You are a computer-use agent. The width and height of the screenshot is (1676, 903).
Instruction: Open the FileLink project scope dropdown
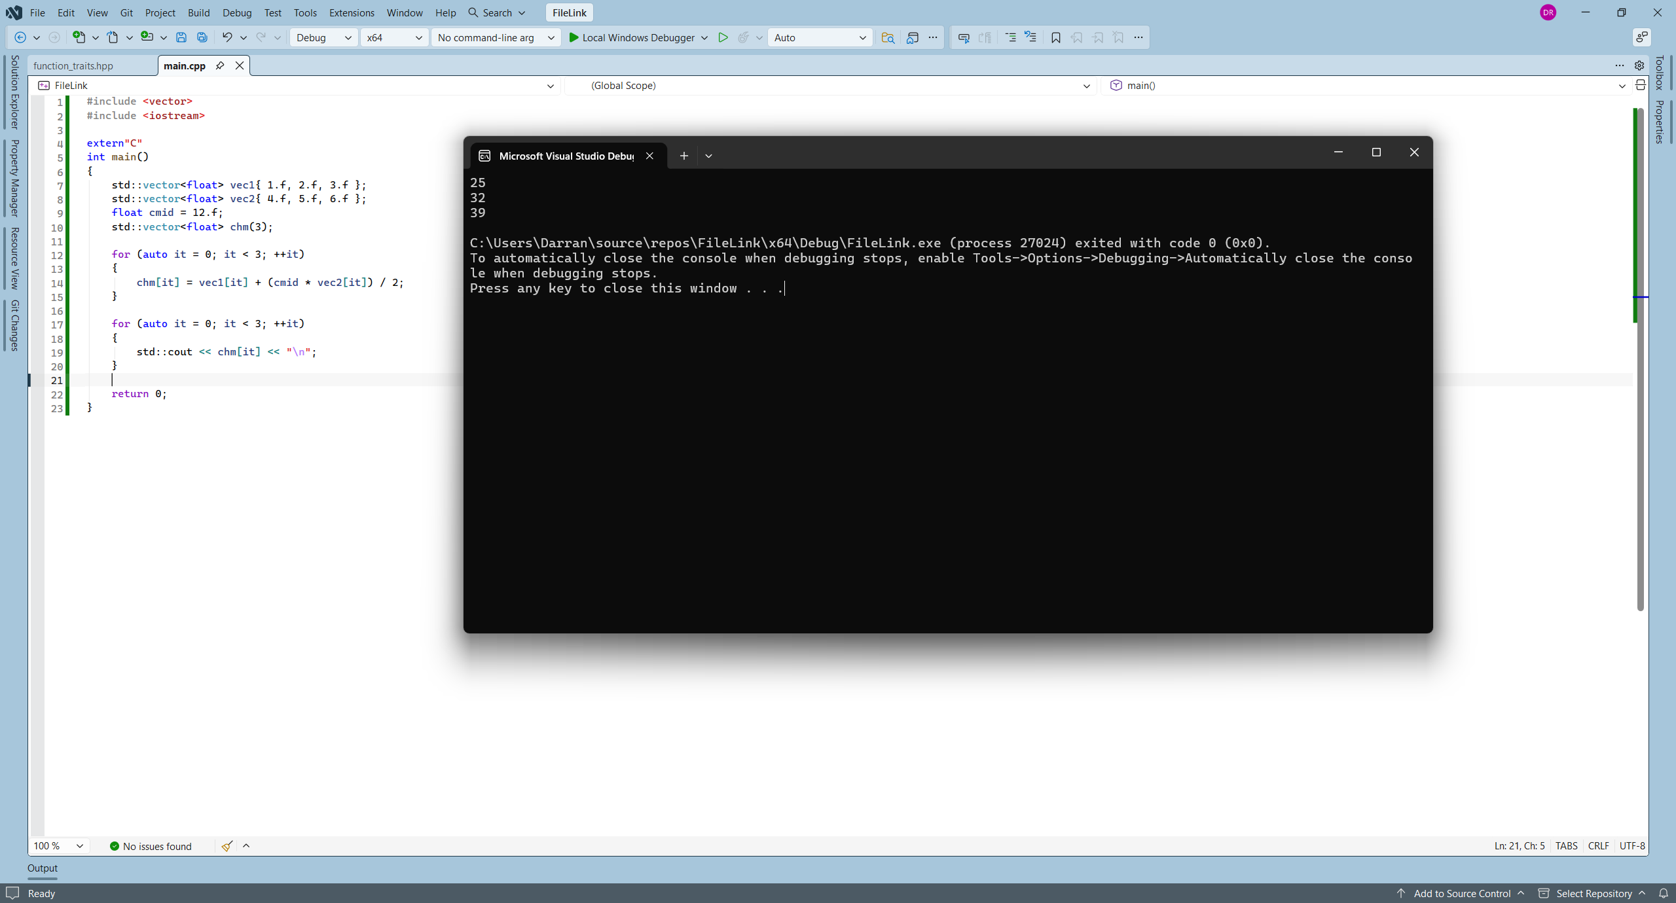296,85
